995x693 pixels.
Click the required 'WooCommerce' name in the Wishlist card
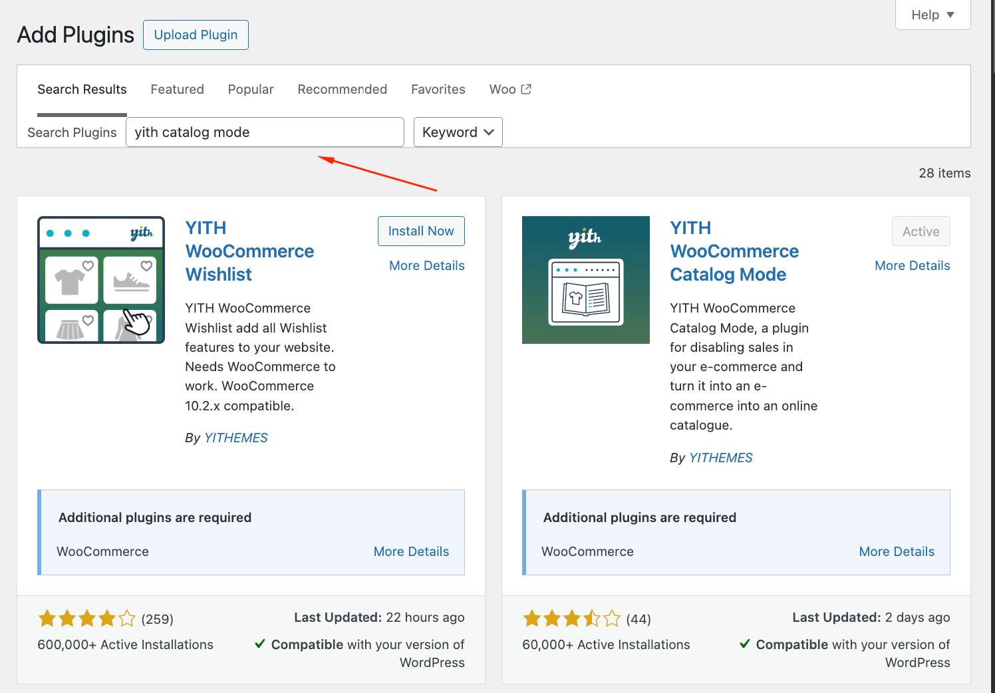[102, 551]
